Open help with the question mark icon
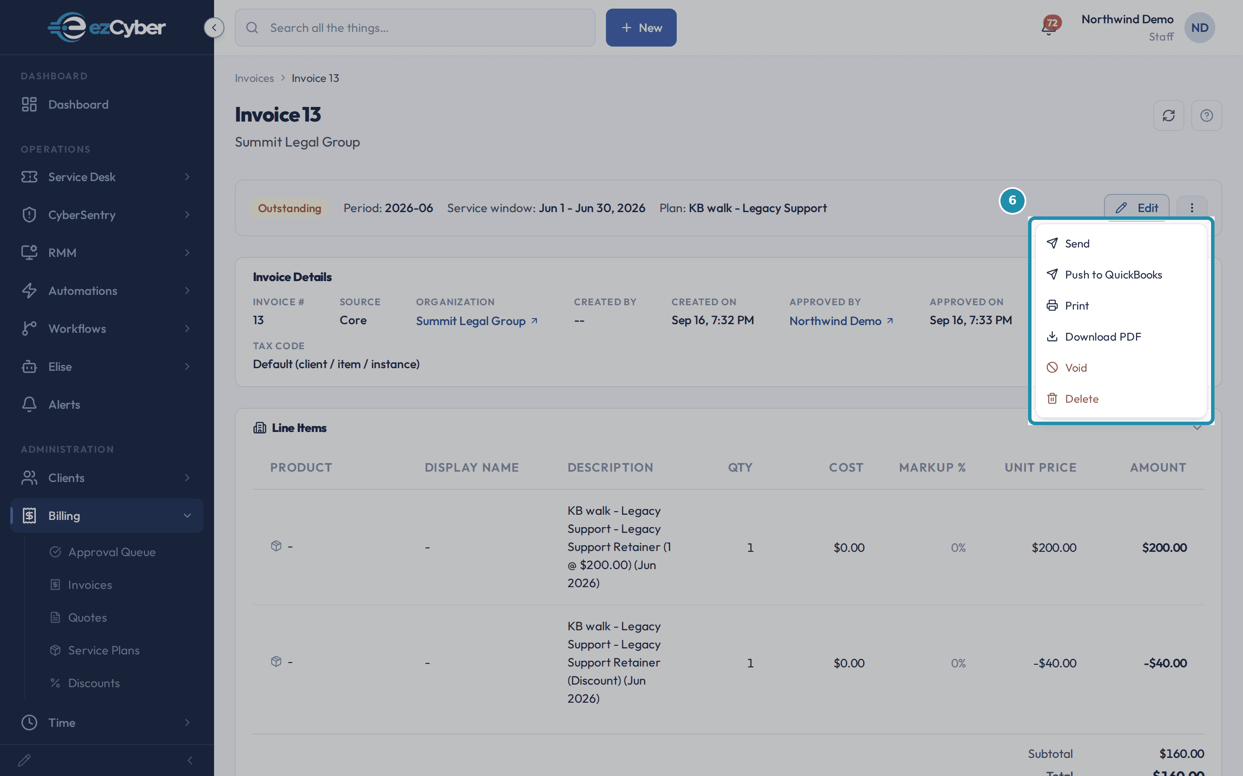The width and height of the screenshot is (1243, 776). click(1207, 116)
